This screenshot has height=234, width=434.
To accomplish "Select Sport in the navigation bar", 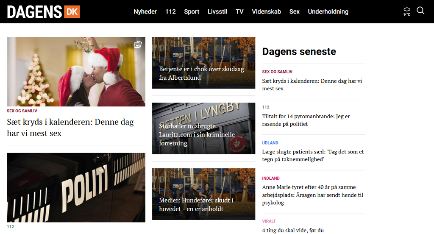I will point(192,11).
